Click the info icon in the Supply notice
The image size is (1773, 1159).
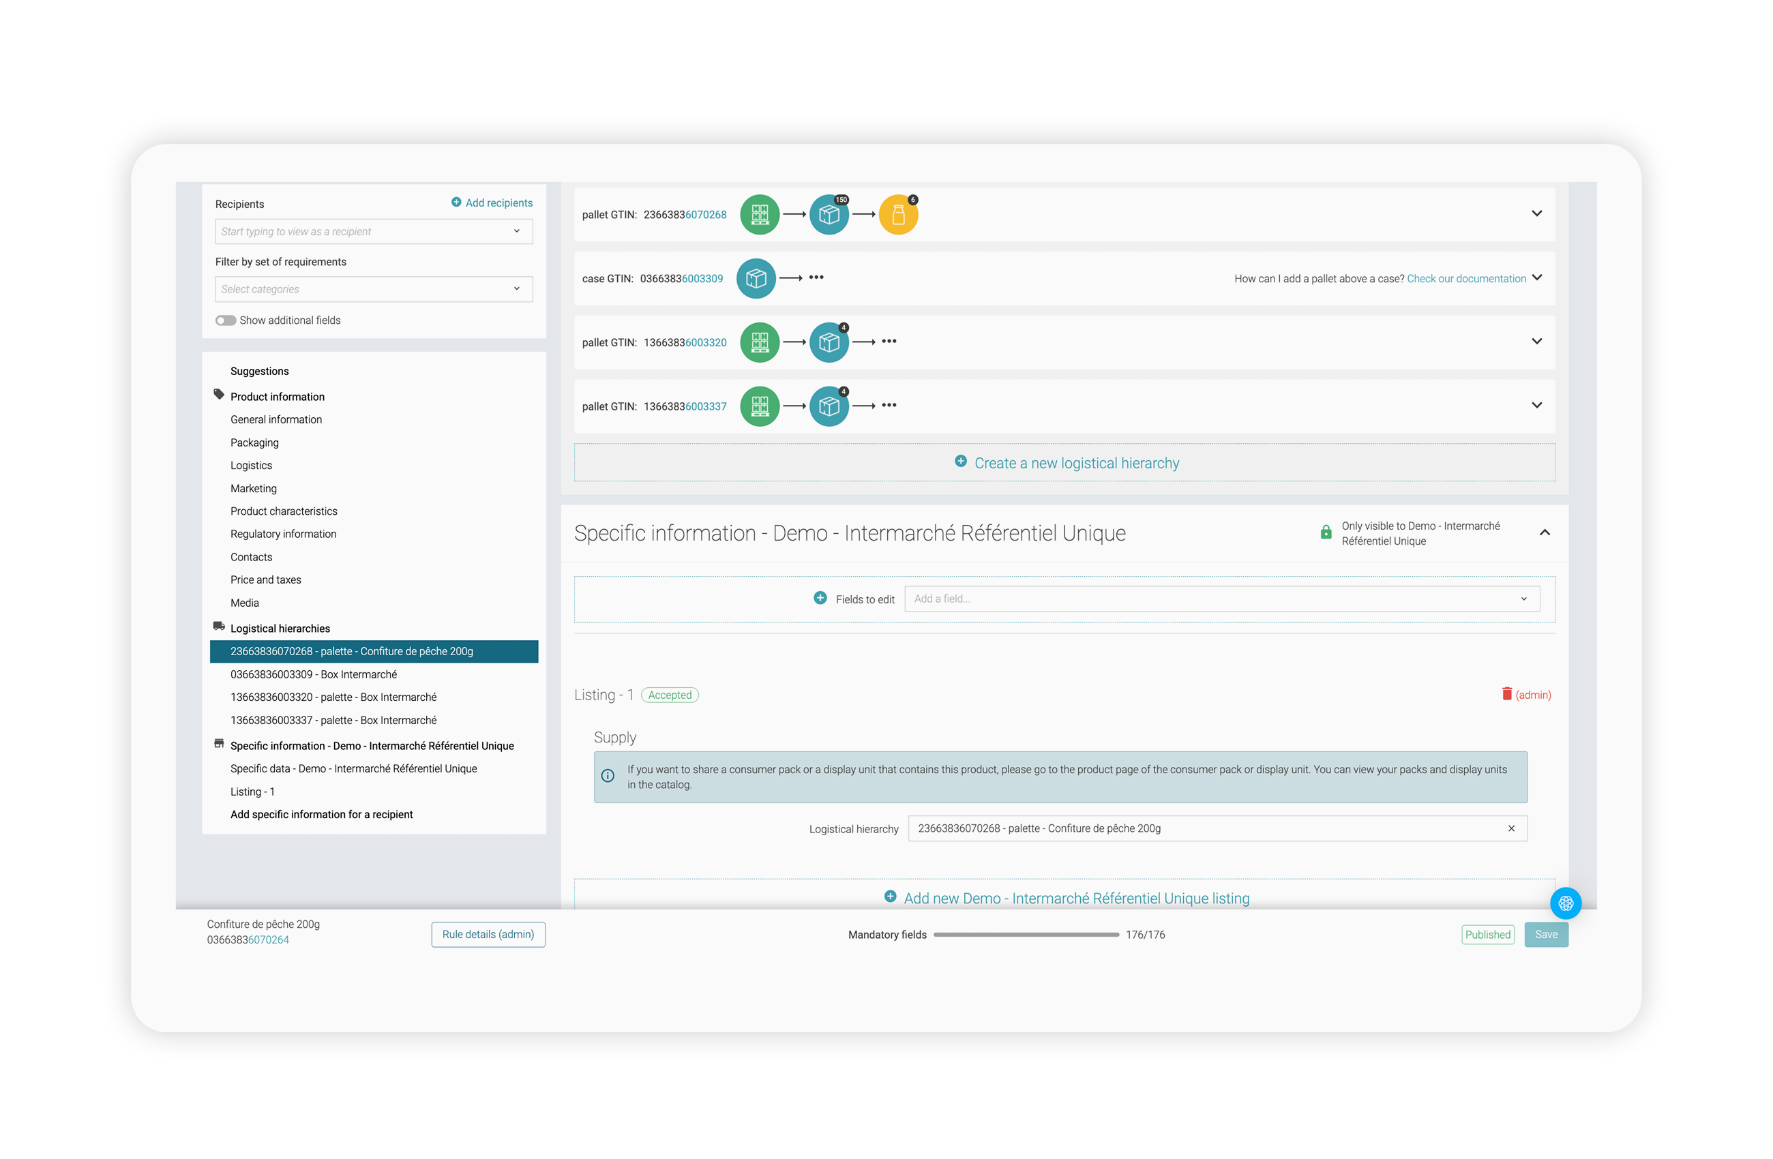tap(608, 776)
